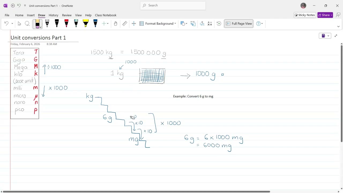Screen dimensions: 343x193
Task: Select the Draw tab
Action: pyautogui.click(x=42, y=15)
